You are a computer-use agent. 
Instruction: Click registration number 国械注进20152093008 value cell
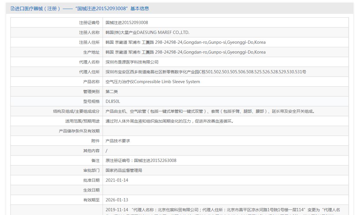click(127, 23)
